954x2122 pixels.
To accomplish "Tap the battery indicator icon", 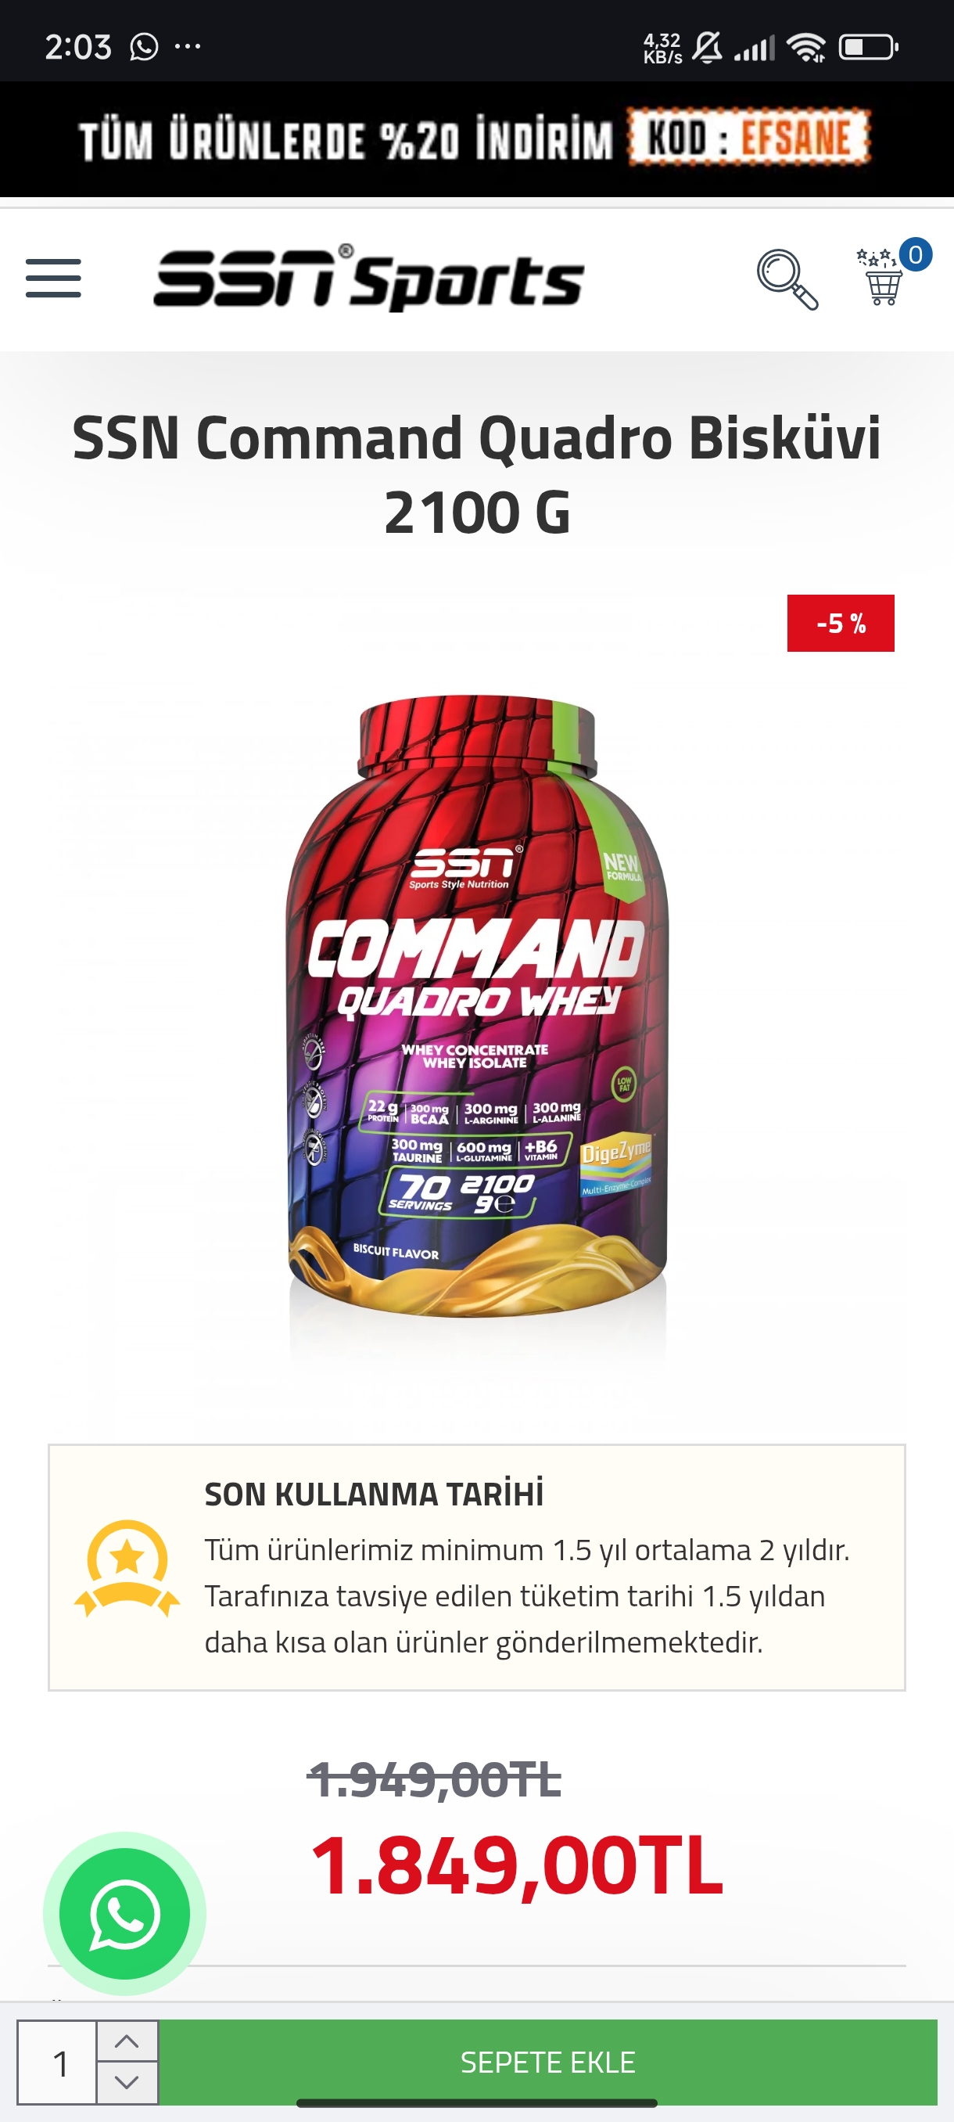I will (869, 47).
